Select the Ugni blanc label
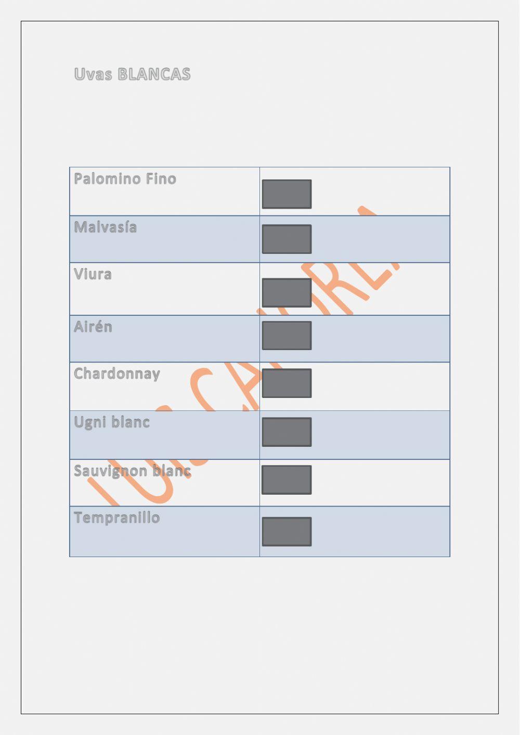This screenshot has width=520, height=735. (x=112, y=422)
